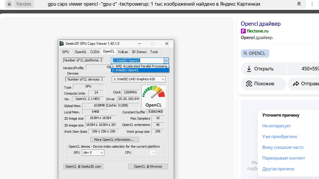The image size is (319, 179).
Task: Click Number of CL platforms field
Action: point(83,60)
